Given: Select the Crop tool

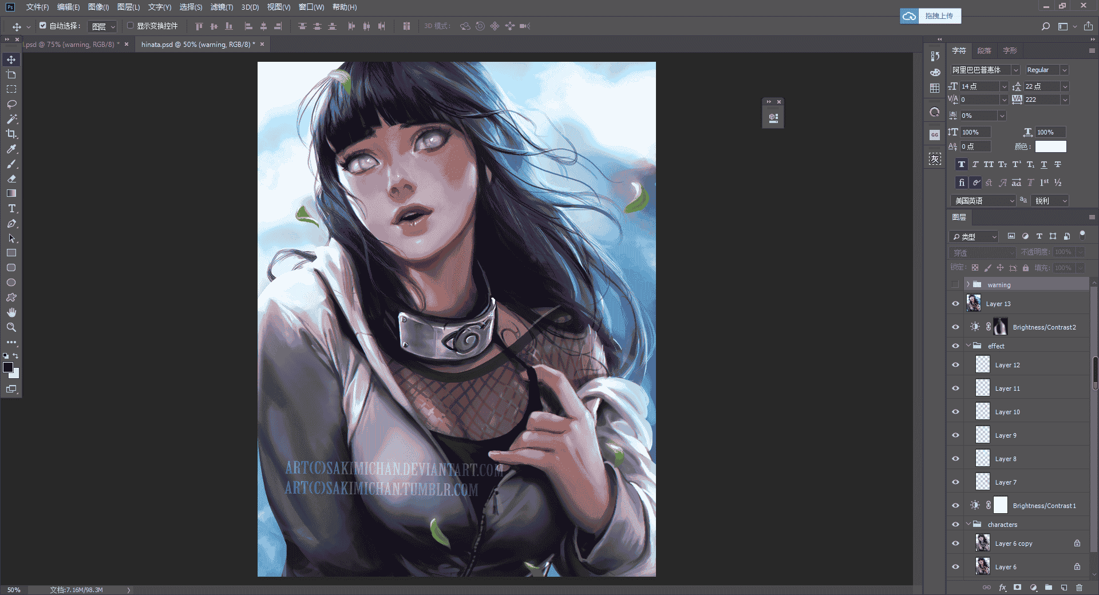Looking at the screenshot, I should (x=11, y=134).
